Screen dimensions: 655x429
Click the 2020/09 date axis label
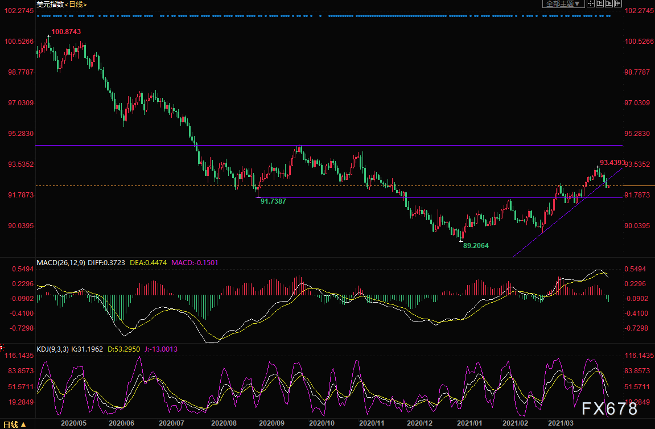click(271, 423)
